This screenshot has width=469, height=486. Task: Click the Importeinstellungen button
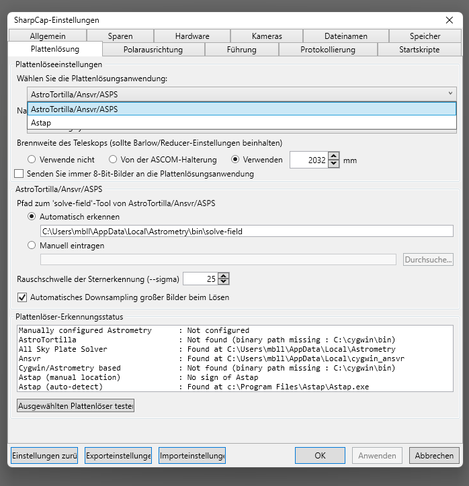tap(192, 455)
